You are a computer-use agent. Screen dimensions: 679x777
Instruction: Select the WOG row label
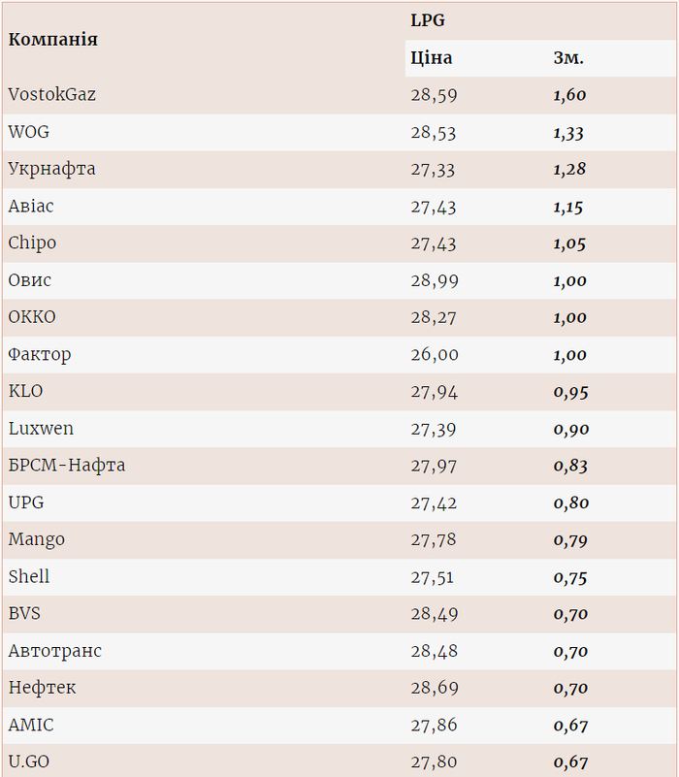[x=29, y=132]
